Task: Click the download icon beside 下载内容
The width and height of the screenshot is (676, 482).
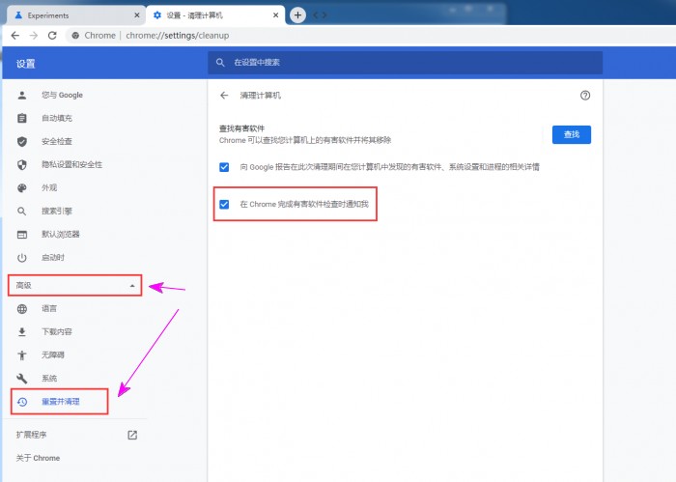Action: (x=22, y=332)
